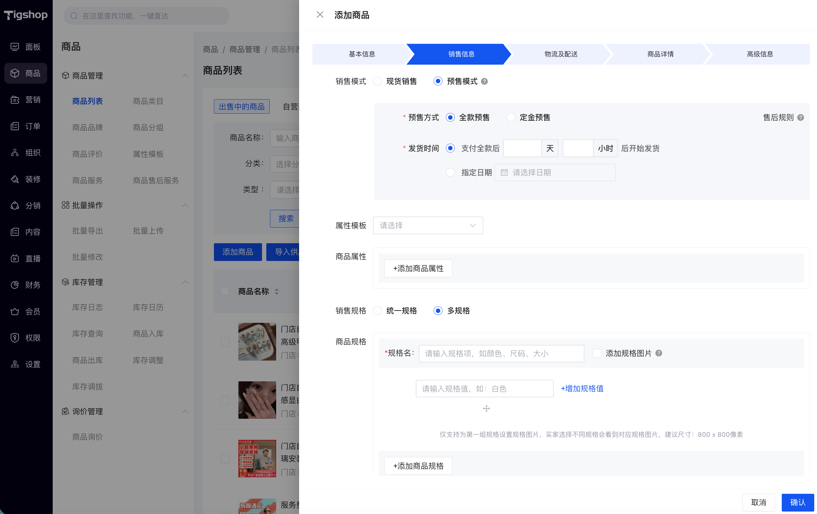Collapse the 库存管理 section chevron

tap(185, 282)
